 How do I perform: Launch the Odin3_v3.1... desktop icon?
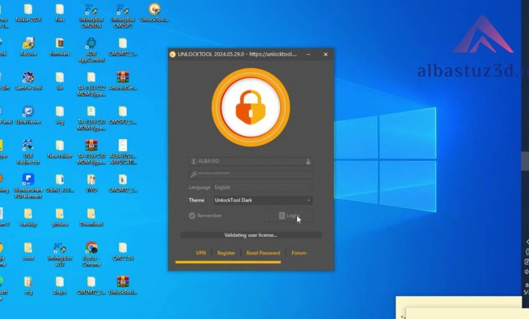pyautogui.click(x=60, y=183)
